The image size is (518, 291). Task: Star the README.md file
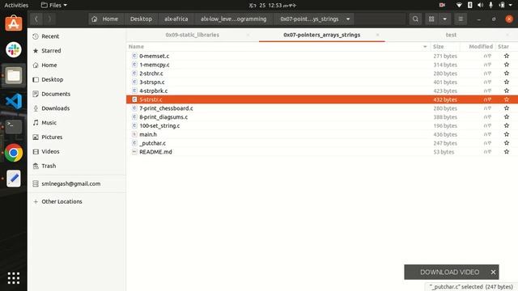point(507,152)
